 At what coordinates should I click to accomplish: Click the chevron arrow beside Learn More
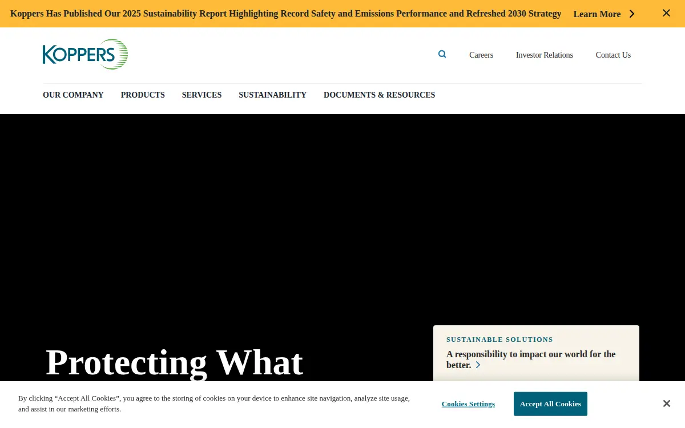pyautogui.click(x=632, y=14)
